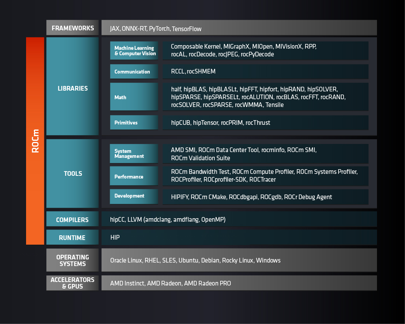Click the OPERATING SYSTEMS label block
Viewport: 405px width, 324px height.
tap(73, 260)
